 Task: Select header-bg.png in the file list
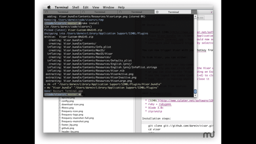click(x=70, y=131)
